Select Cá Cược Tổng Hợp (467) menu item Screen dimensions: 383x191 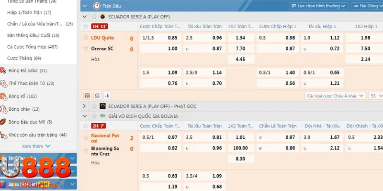point(32,47)
